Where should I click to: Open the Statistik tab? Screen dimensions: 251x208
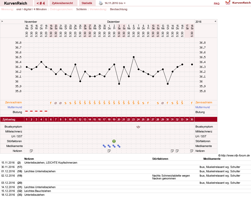point(87,3)
